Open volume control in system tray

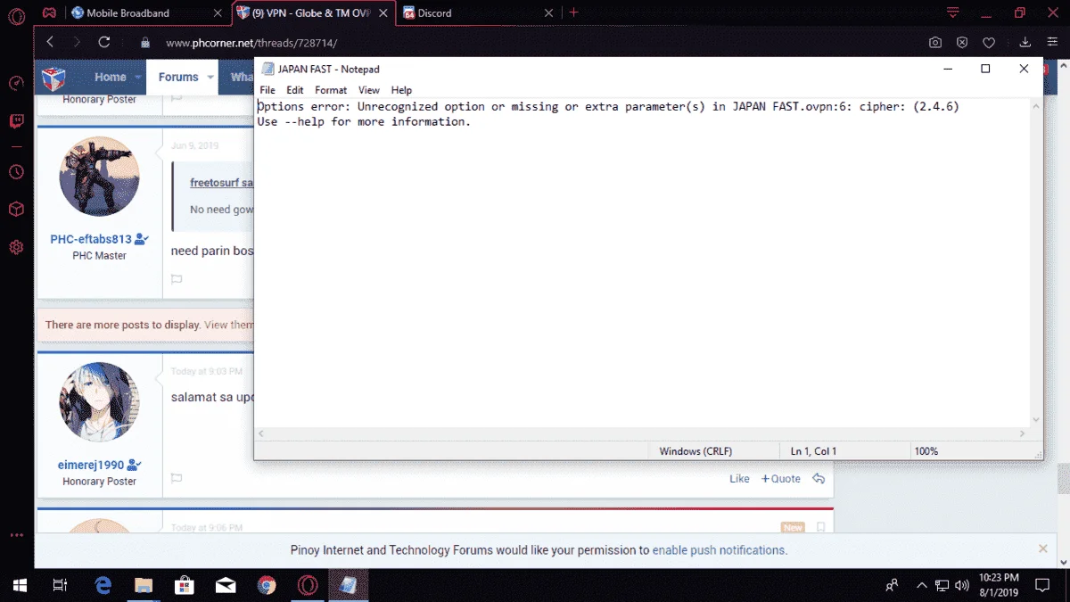coord(961,586)
